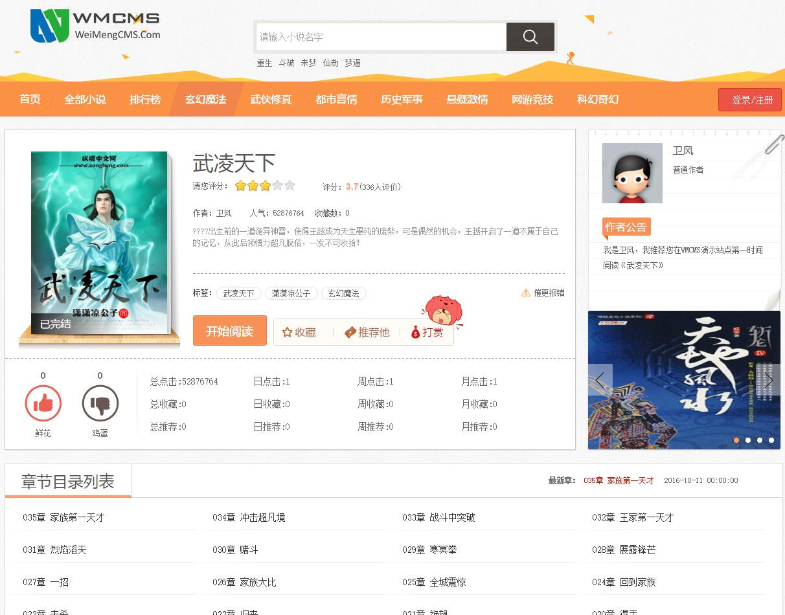Throw an egg with thumbs-down icon
This screenshot has width=785, height=615.
point(100,403)
